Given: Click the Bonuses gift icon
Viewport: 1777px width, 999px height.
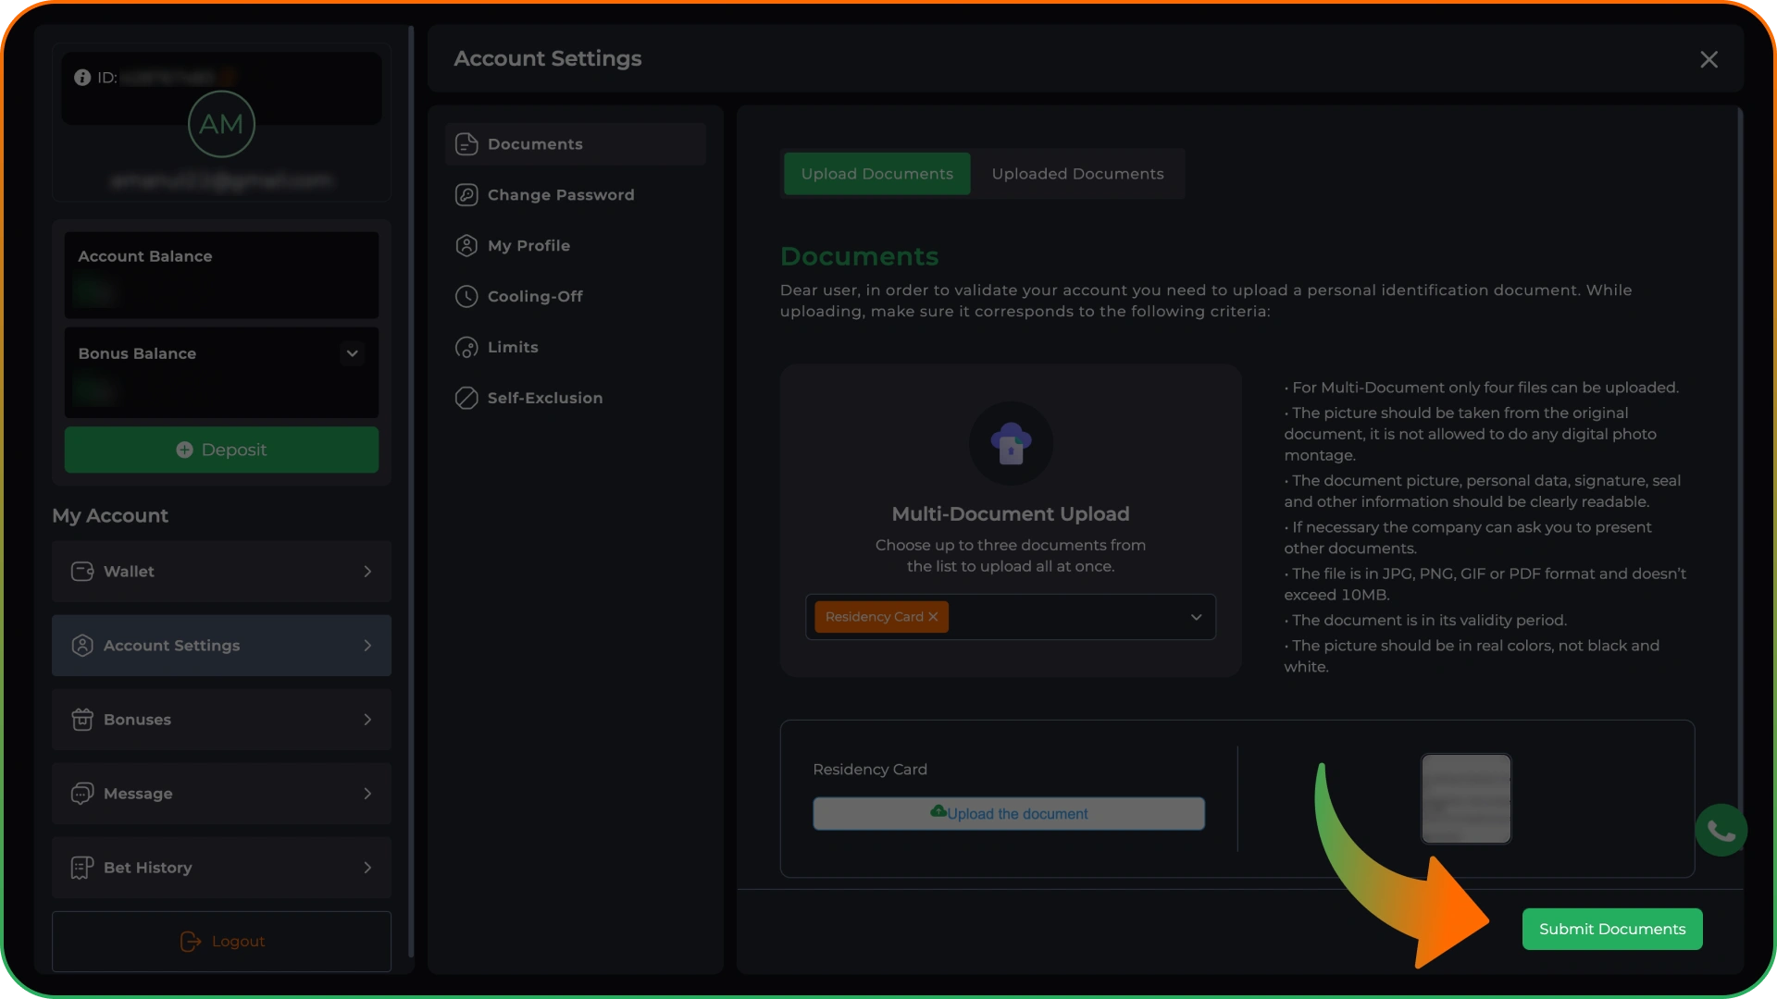Looking at the screenshot, I should [x=82, y=720].
